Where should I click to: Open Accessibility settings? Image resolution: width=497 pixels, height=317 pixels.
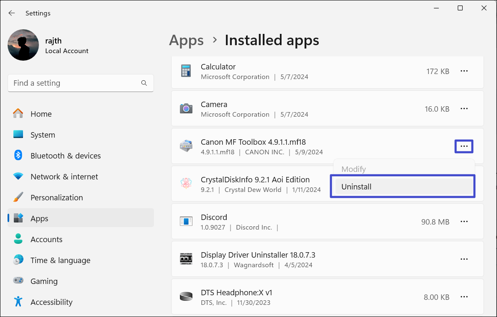51,302
